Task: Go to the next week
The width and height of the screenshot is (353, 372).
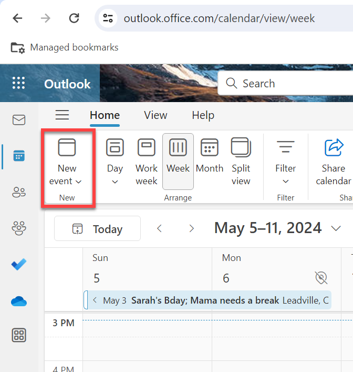Action: pos(192,228)
